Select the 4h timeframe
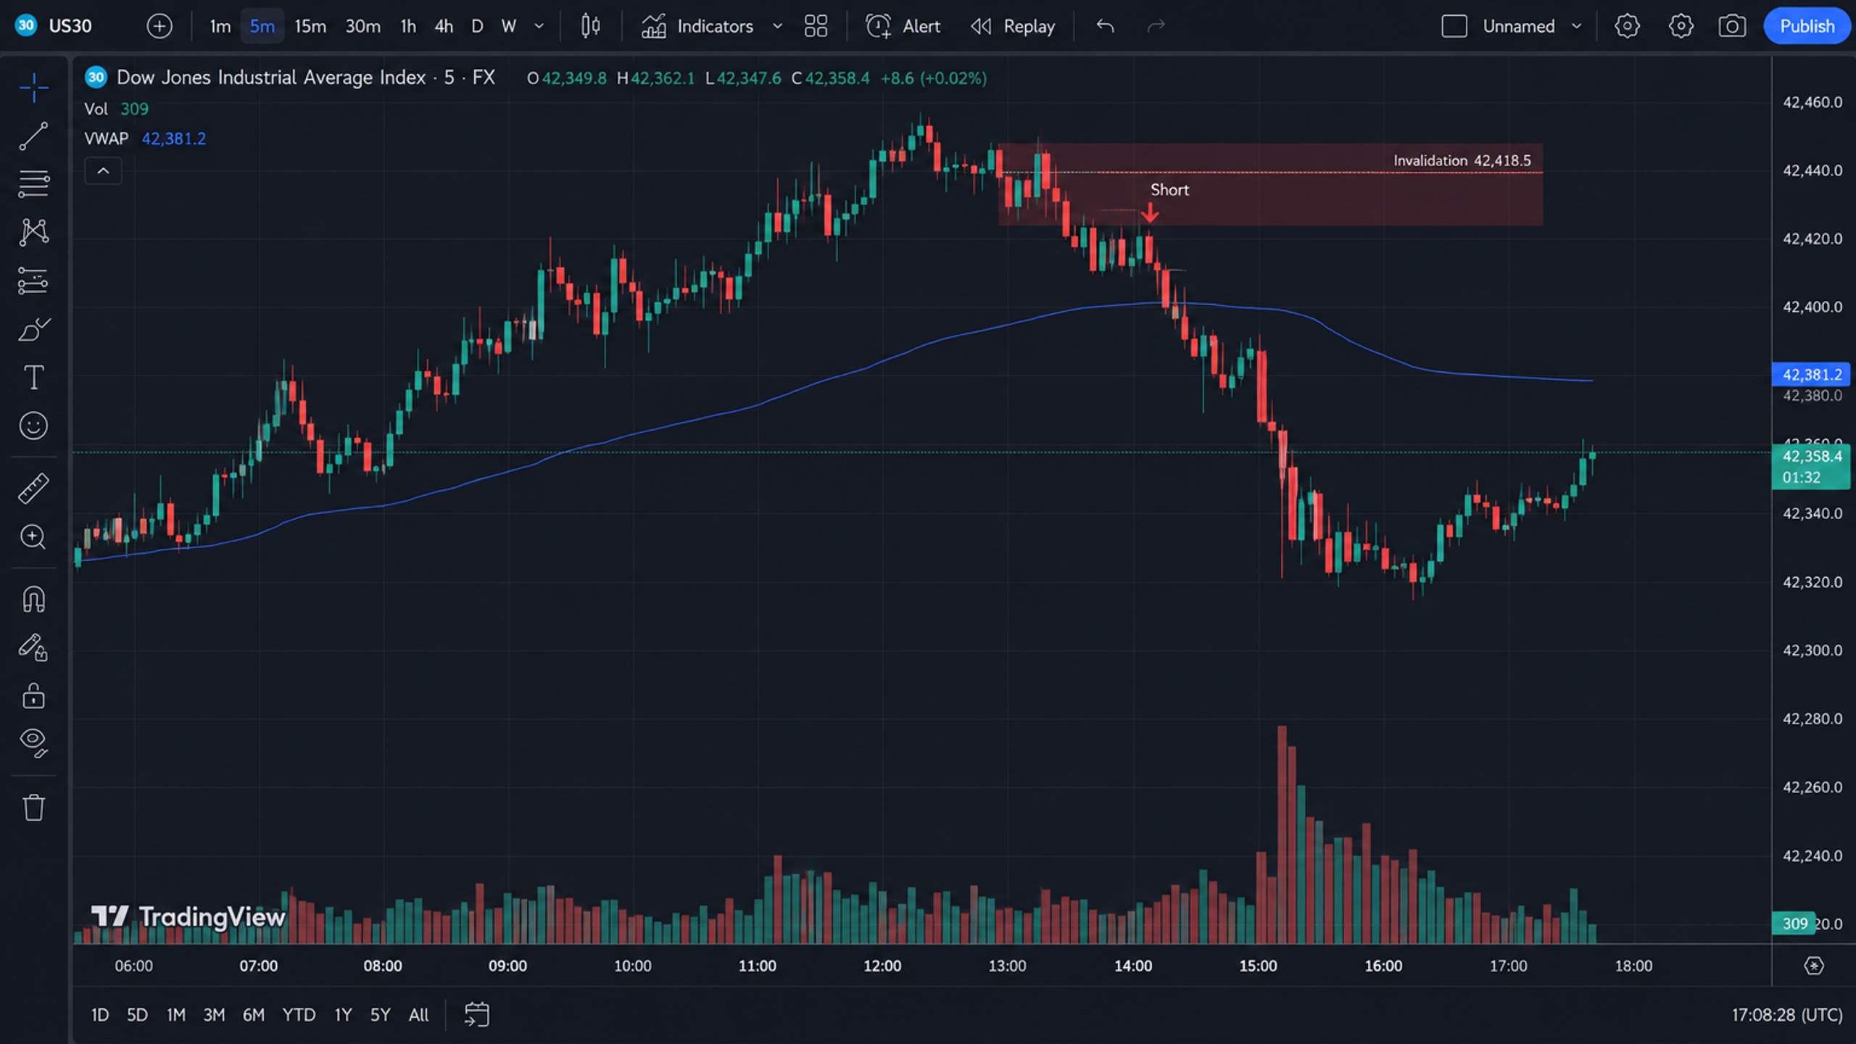The width and height of the screenshot is (1856, 1044). click(x=444, y=26)
